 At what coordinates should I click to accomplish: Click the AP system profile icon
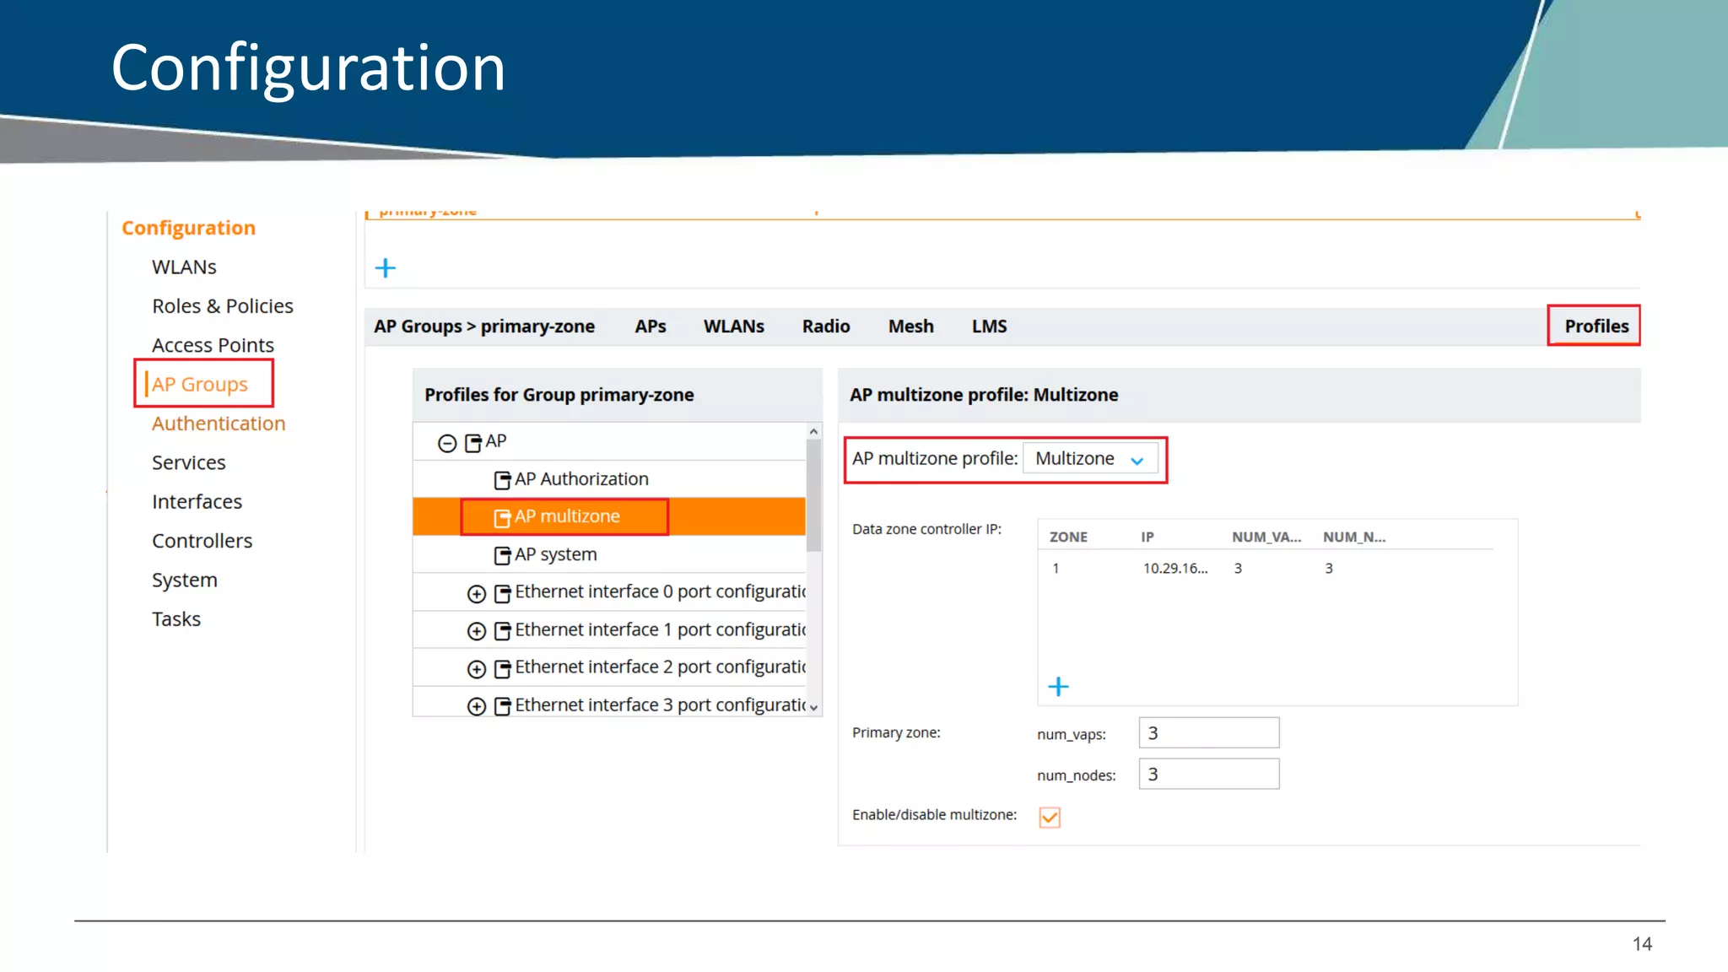[x=502, y=555]
